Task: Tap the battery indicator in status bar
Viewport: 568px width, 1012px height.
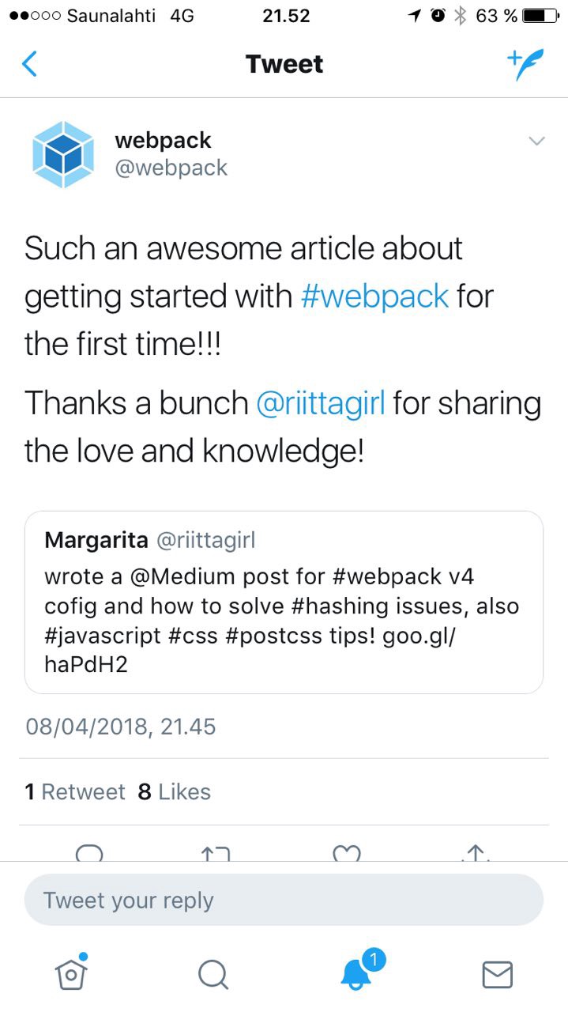Action: (541, 16)
